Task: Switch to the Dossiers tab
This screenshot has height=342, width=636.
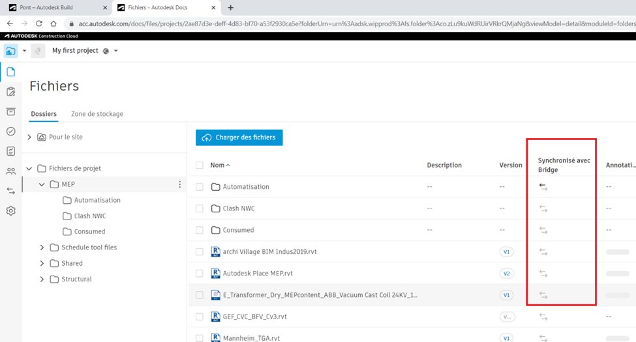Action: click(x=44, y=114)
